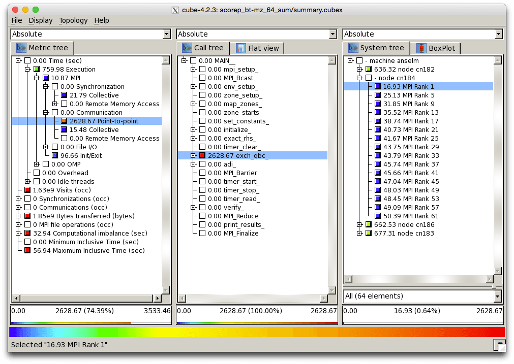Click the empty box beside MPI_Barrier
This screenshot has height=364, width=514.
(x=202, y=173)
